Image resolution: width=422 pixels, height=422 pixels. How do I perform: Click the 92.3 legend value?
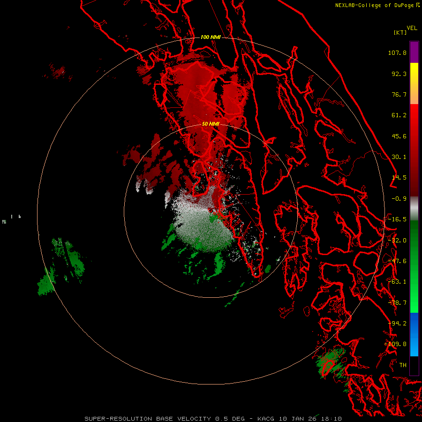399,74
